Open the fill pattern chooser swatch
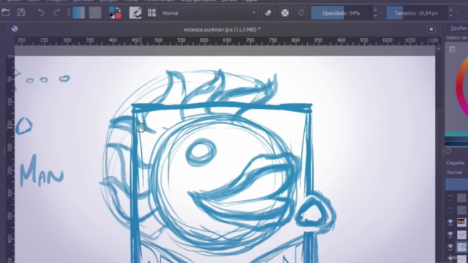Image resolution: width=468 pixels, height=263 pixels. [95, 13]
